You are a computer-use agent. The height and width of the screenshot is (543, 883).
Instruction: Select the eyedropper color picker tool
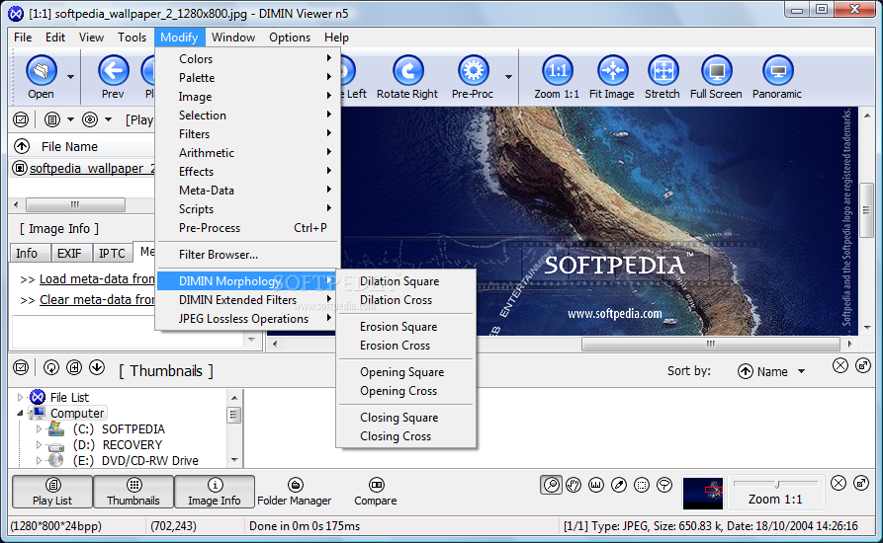(x=619, y=485)
